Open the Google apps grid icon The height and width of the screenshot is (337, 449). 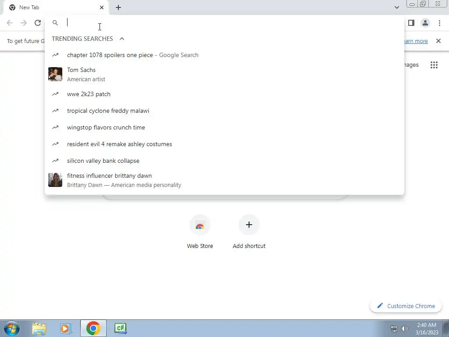434,65
